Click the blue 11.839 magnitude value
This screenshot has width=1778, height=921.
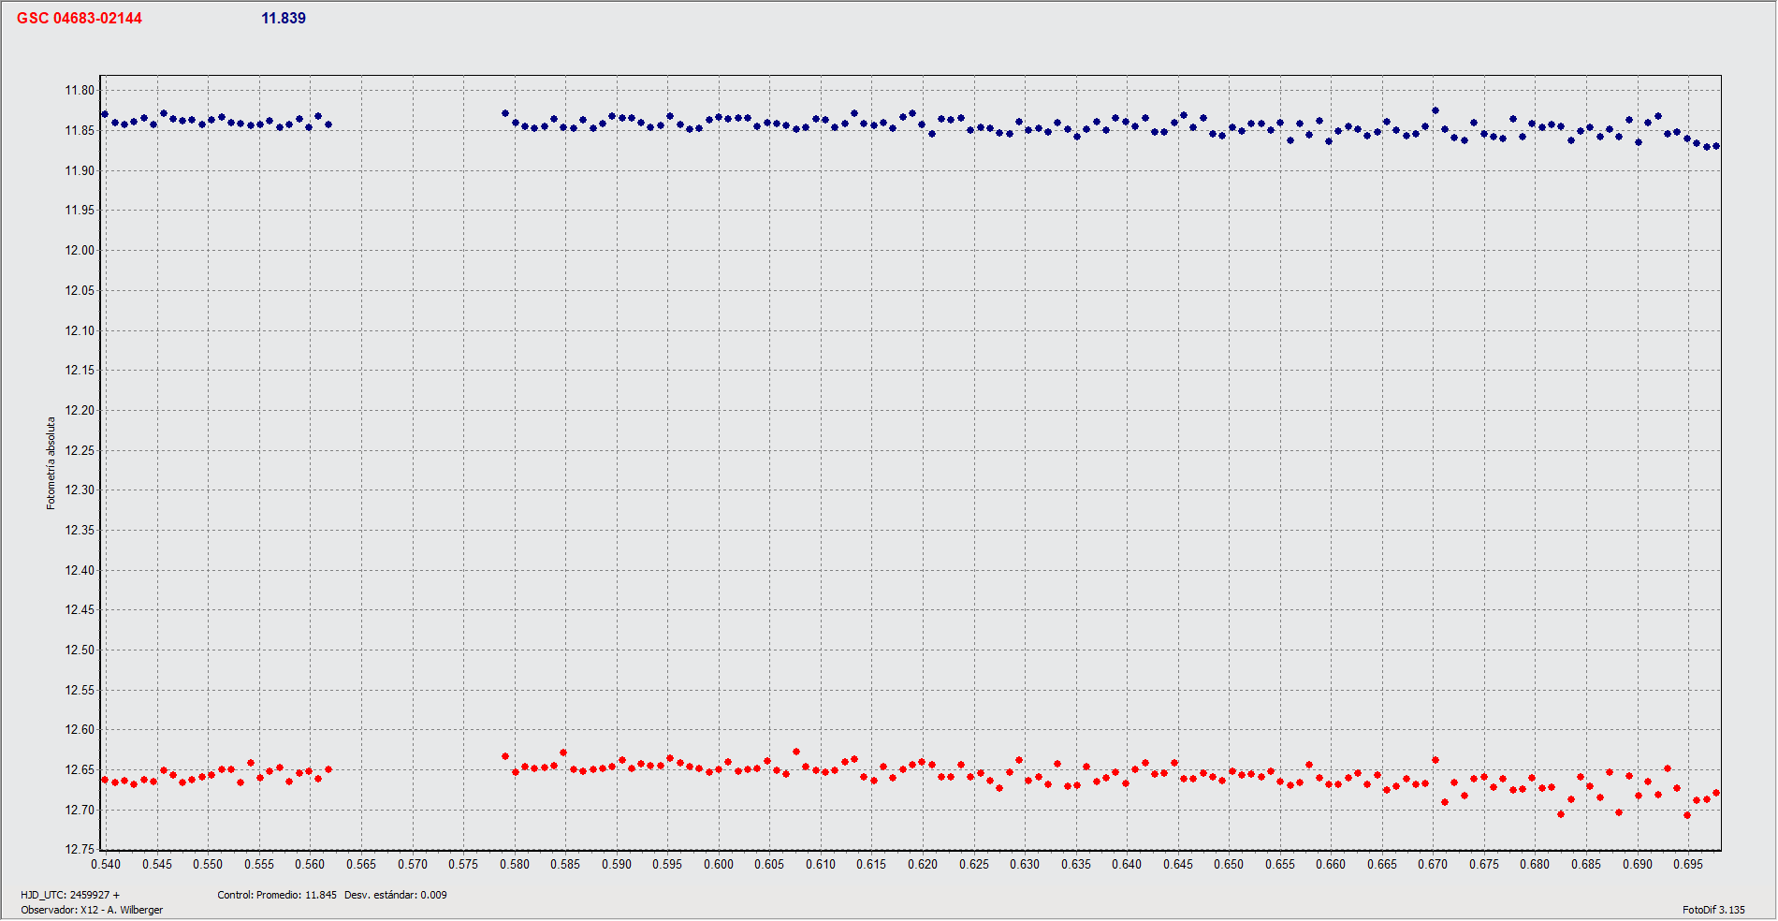tap(284, 19)
